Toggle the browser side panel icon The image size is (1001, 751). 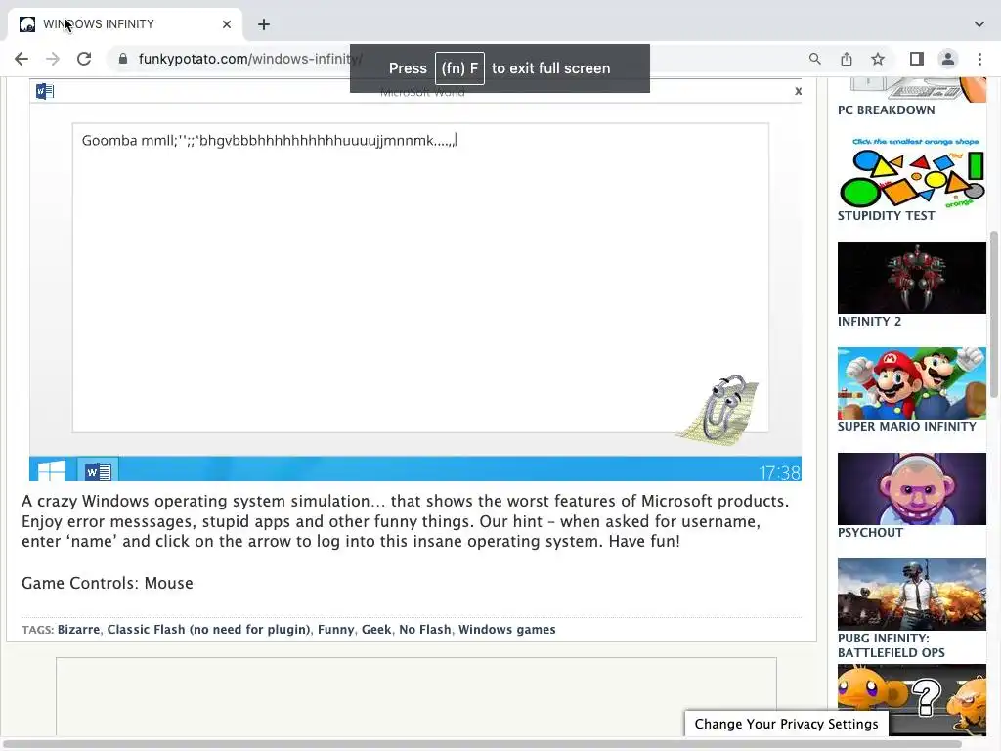coord(917,59)
